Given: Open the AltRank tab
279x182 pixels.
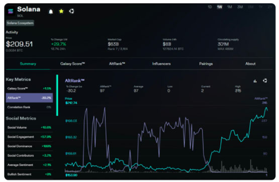Looking at the screenshot, I should (117, 64).
